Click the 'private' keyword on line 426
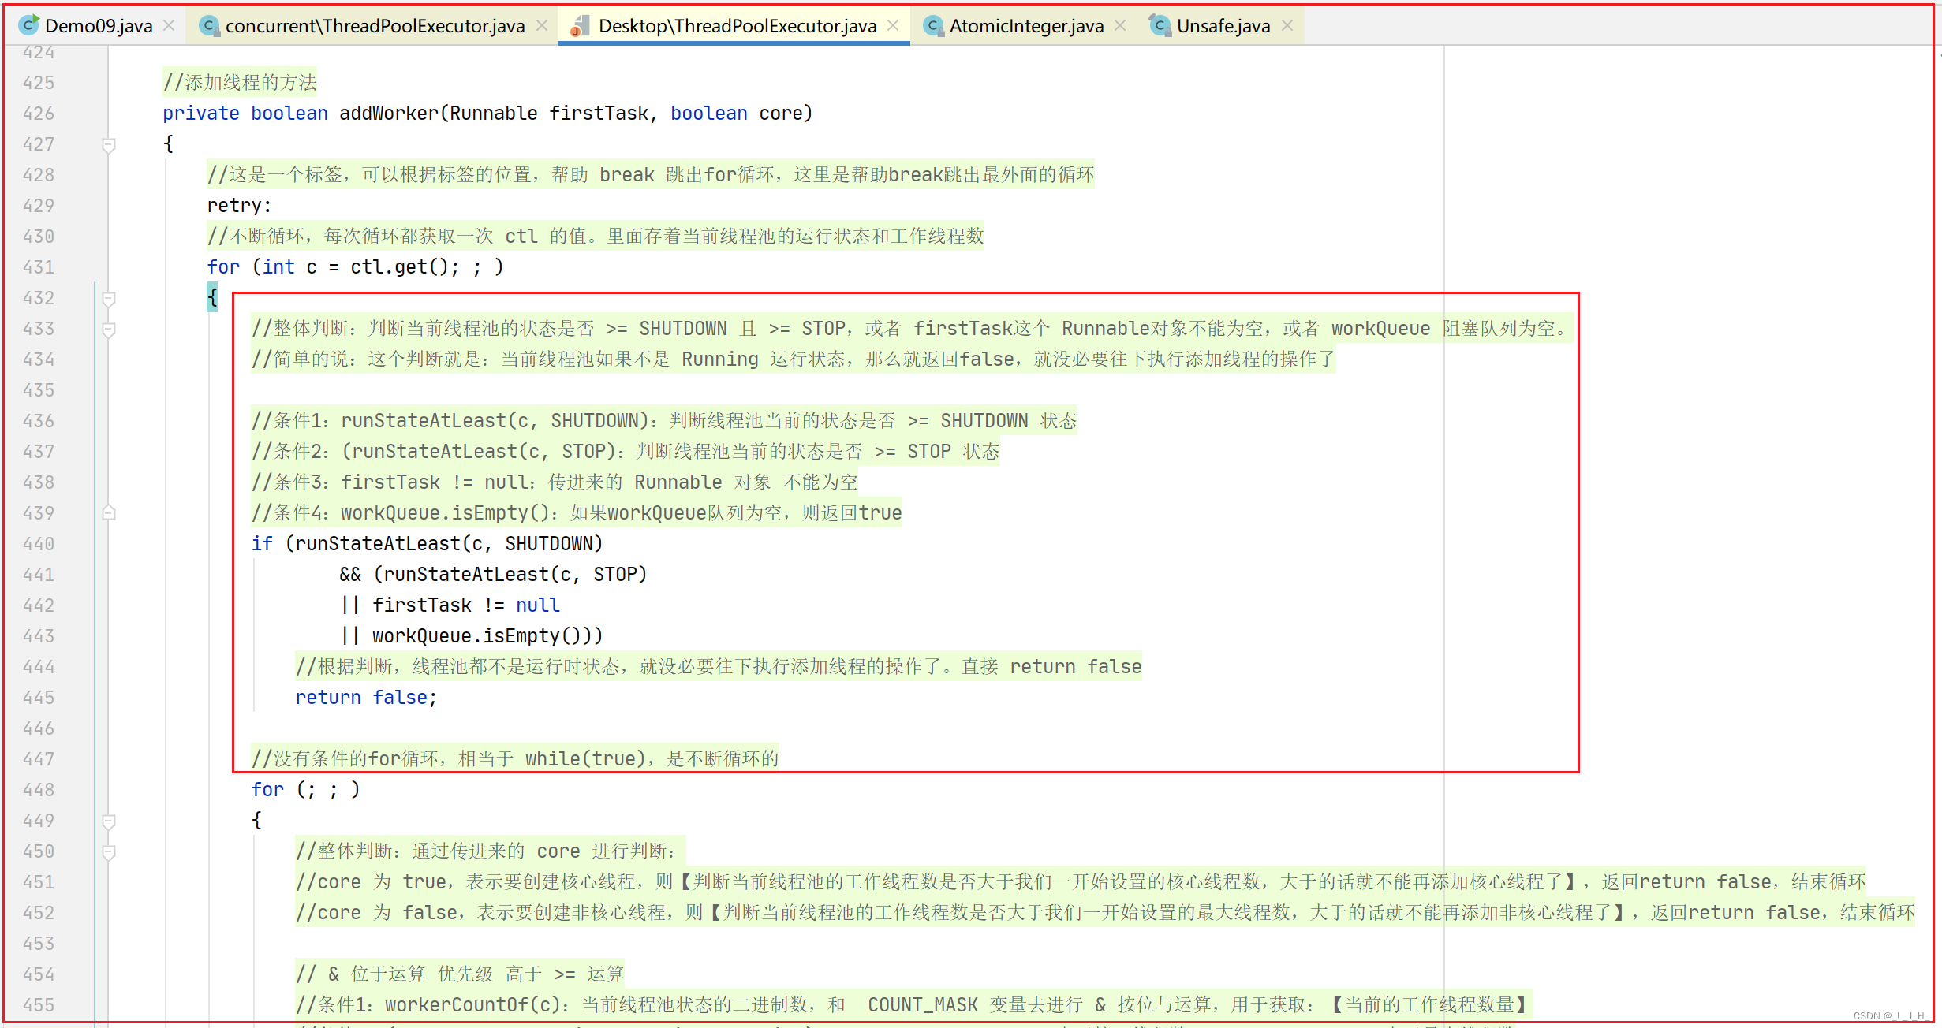1942x1028 pixels. 200,114
